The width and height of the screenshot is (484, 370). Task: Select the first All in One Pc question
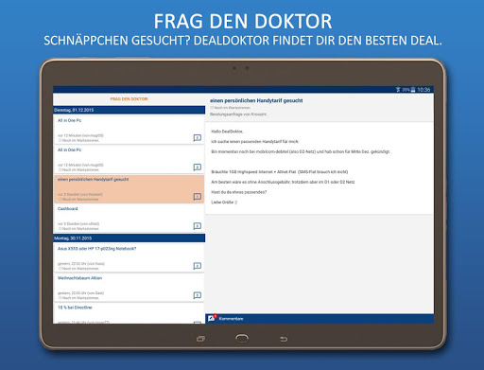[130, 130]
